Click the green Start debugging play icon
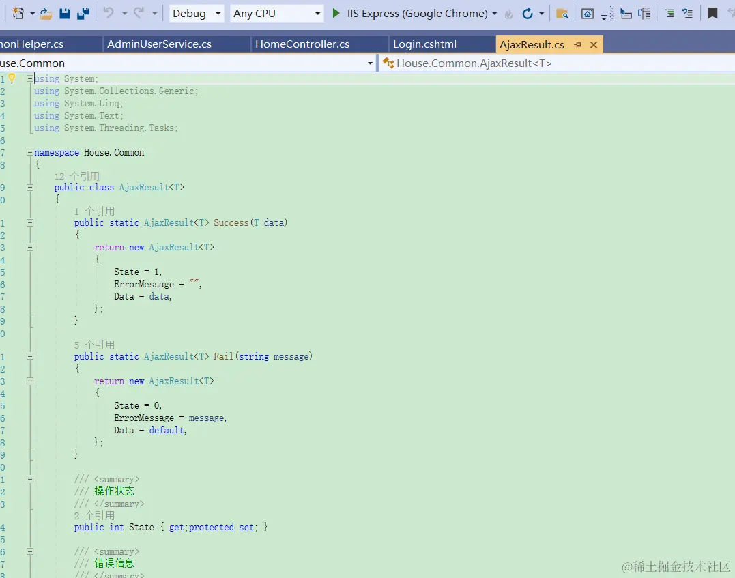Screen dimensions: 735x578 pos(336,13)
